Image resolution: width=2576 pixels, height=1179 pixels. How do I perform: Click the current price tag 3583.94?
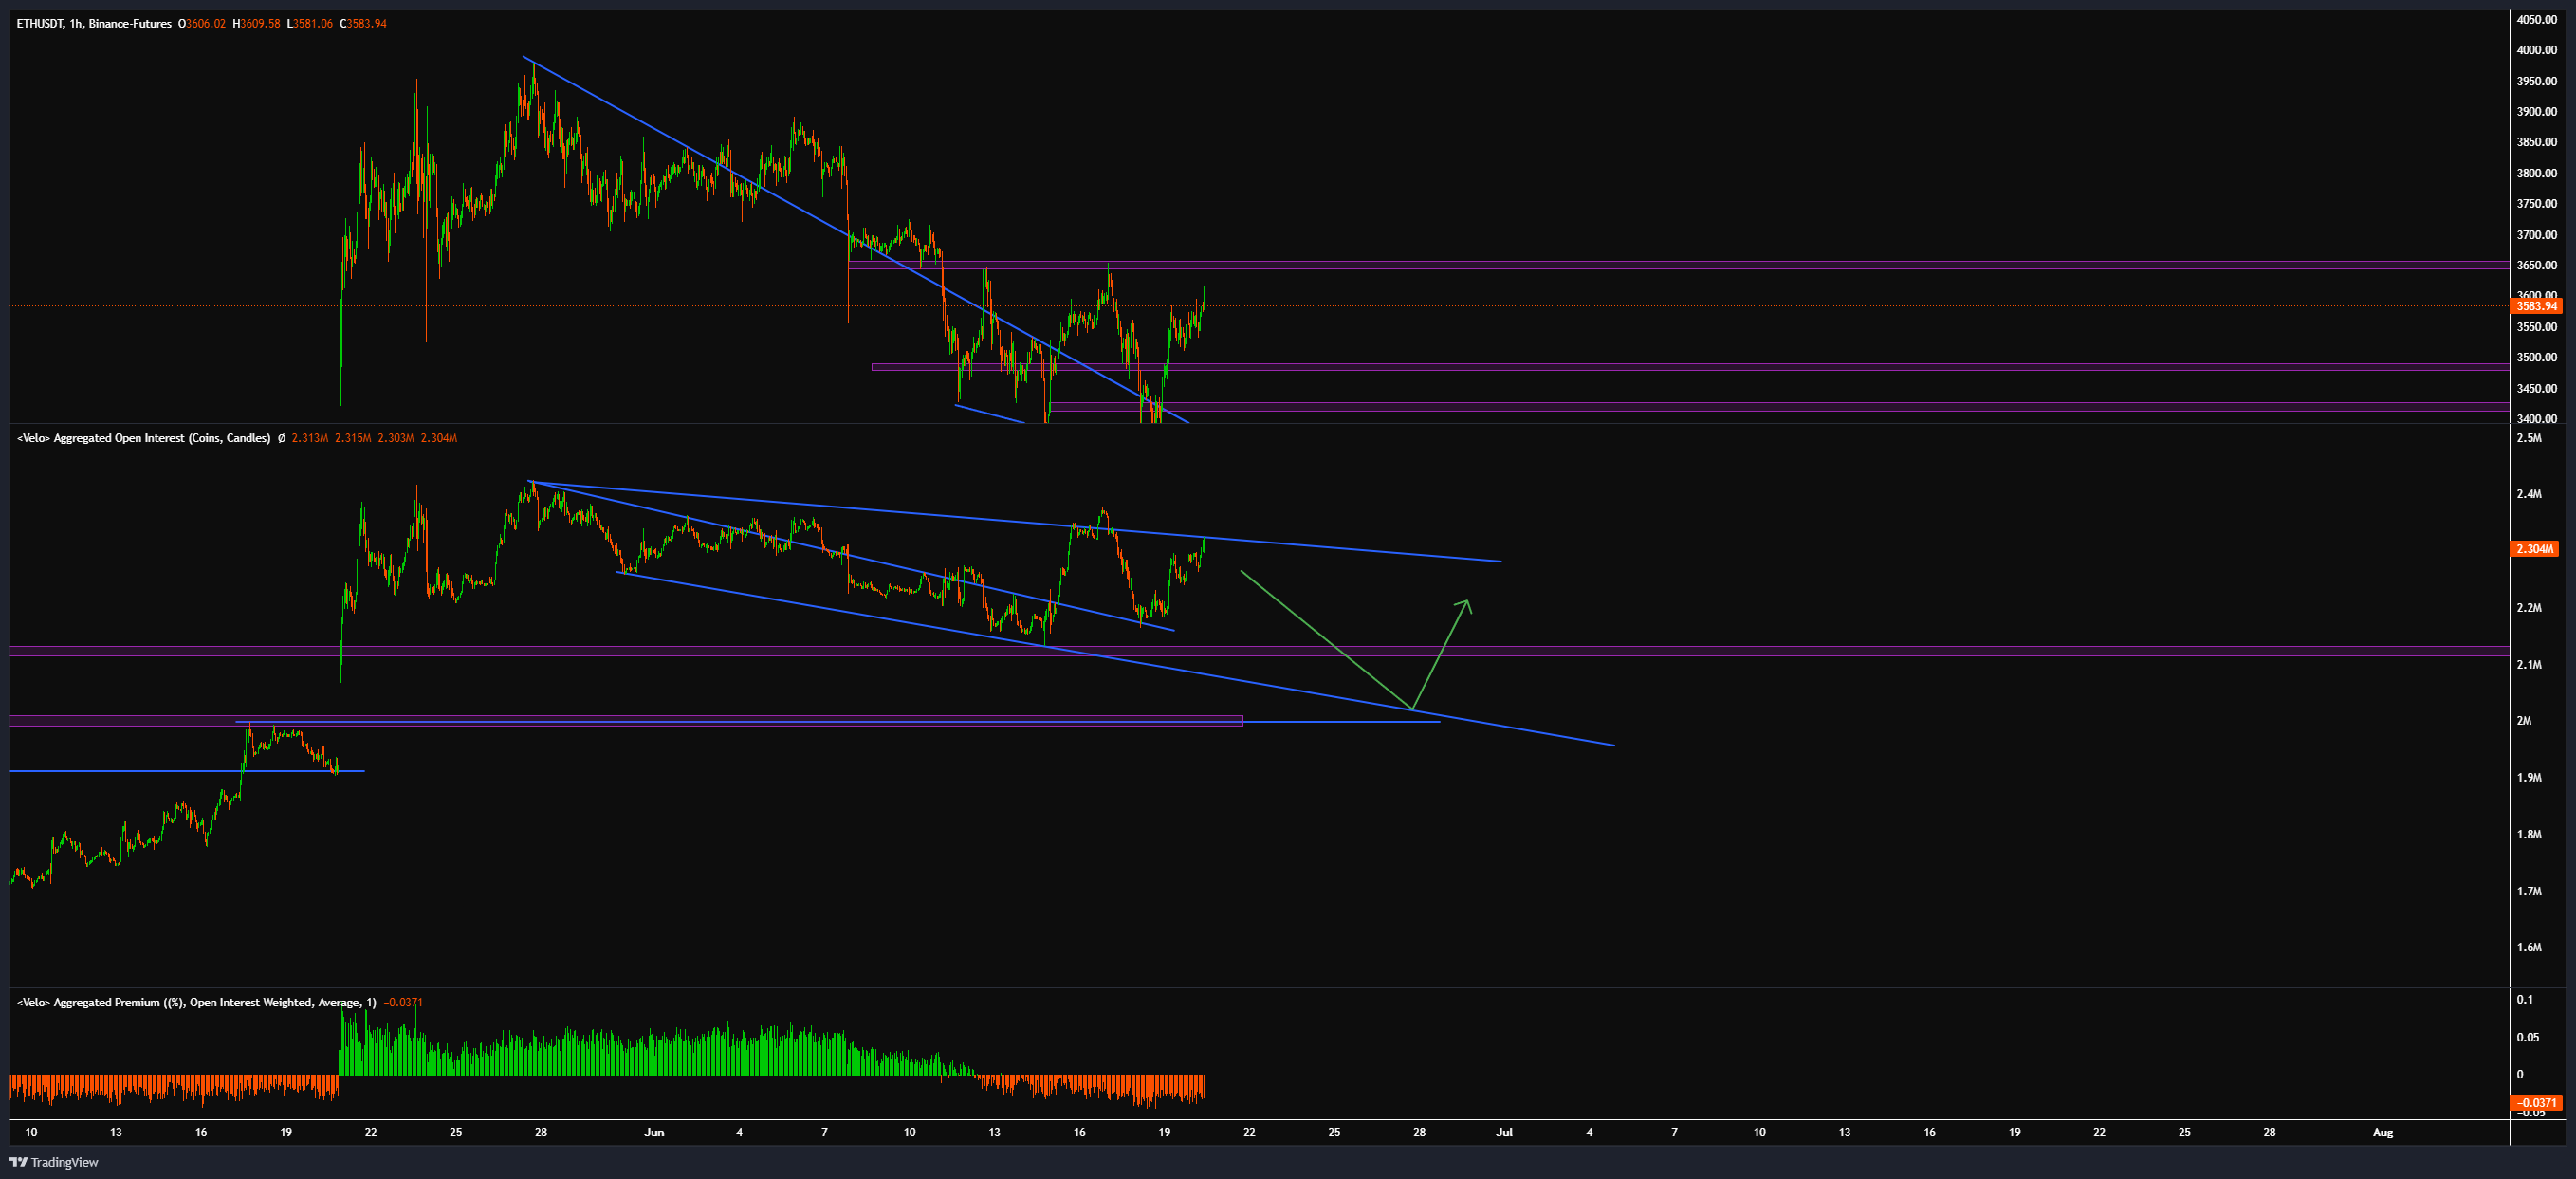click(2536, 306)
